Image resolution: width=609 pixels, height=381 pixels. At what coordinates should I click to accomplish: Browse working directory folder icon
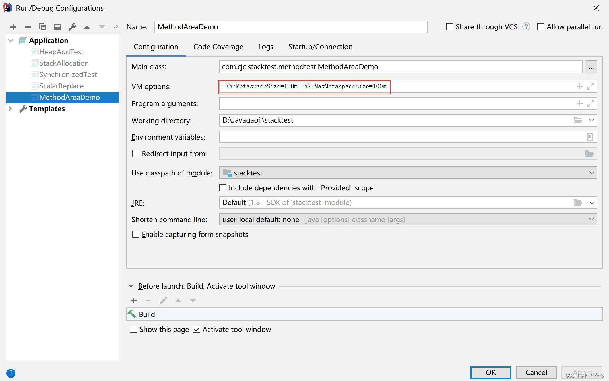click(x=578, y=120)
